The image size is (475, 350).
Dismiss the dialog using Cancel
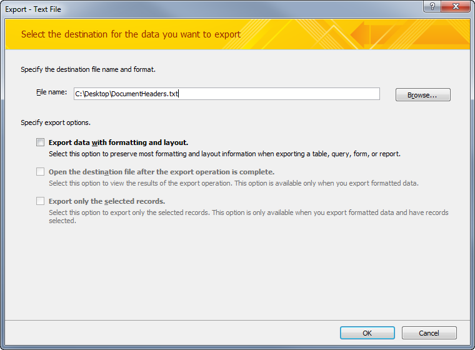(429, 333)
